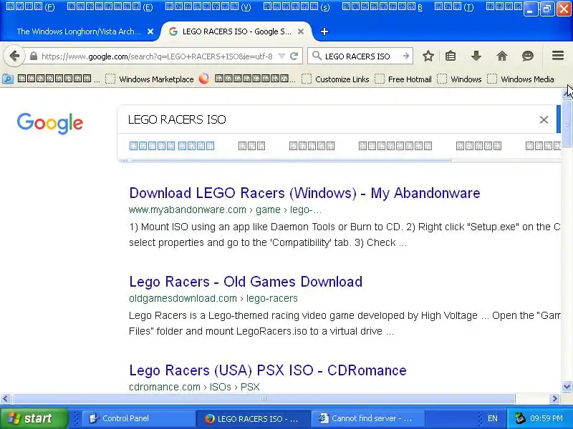Viewport: 573px width, 429px height.
Task: Click the chat smiley face icon
Action: [x=528, y=56]
